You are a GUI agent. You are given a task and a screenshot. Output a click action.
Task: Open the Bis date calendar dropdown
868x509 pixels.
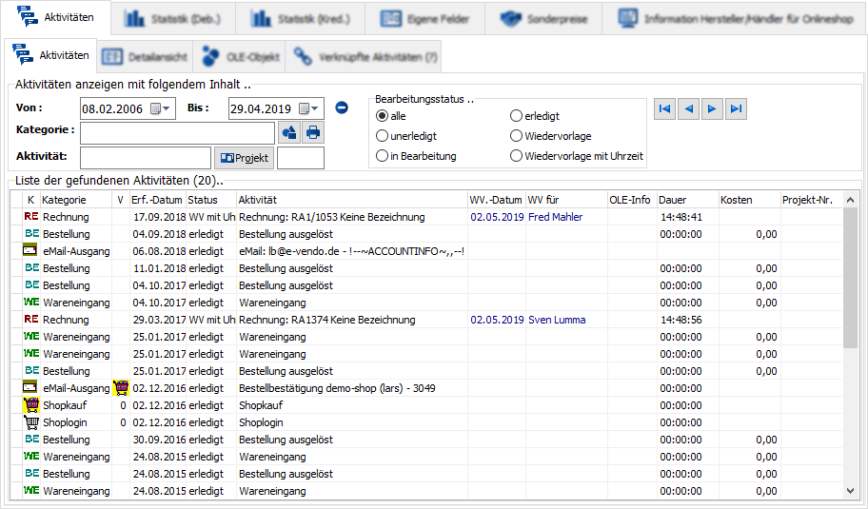click(x=309, y=108)
